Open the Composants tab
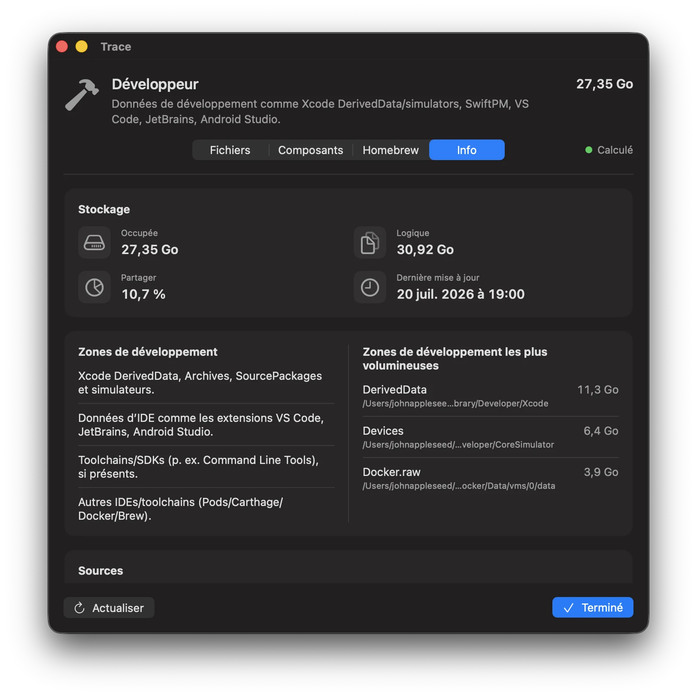Image resolution: width=697 pixels, height=697 pixels. tap(311, 150)
